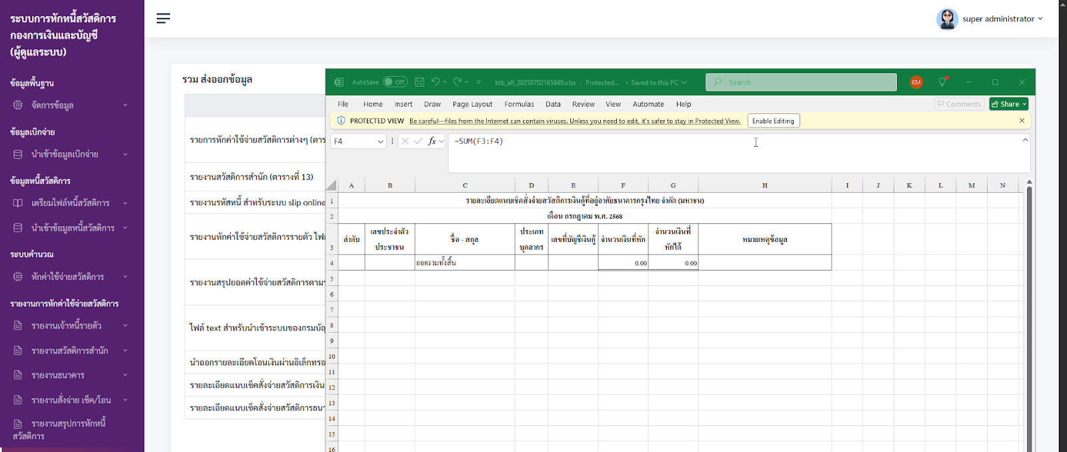
Task: Toggle the AutoSave switch
Action: [395, 82]
